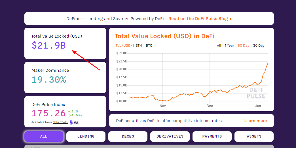Select the ALL category filter

[x=44, y=136]
